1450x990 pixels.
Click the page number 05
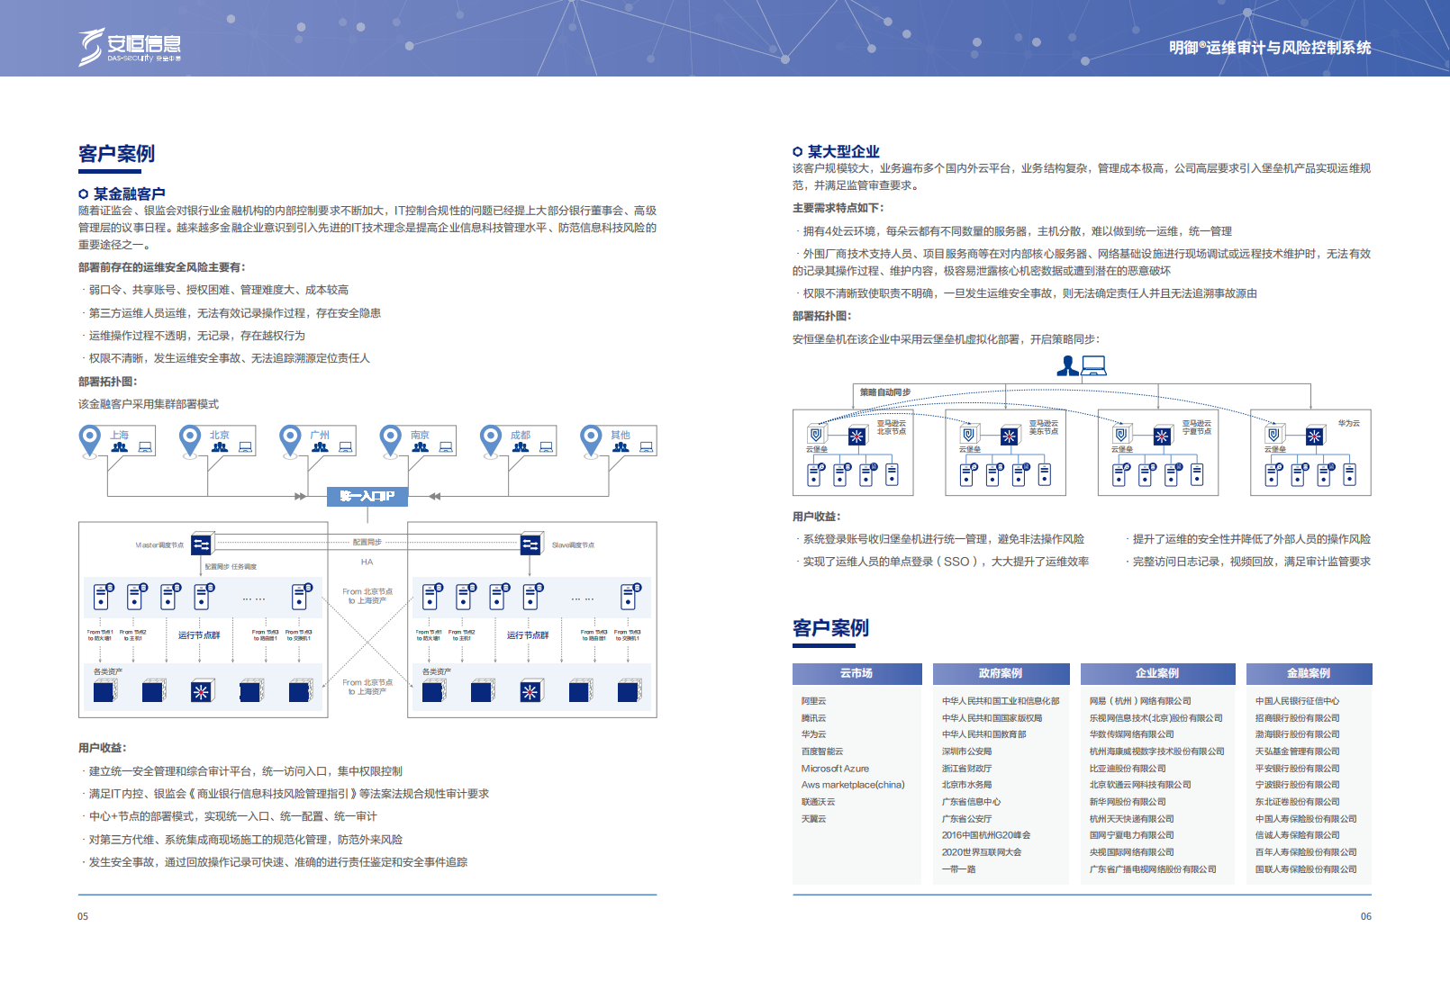(x=83, y=916)
